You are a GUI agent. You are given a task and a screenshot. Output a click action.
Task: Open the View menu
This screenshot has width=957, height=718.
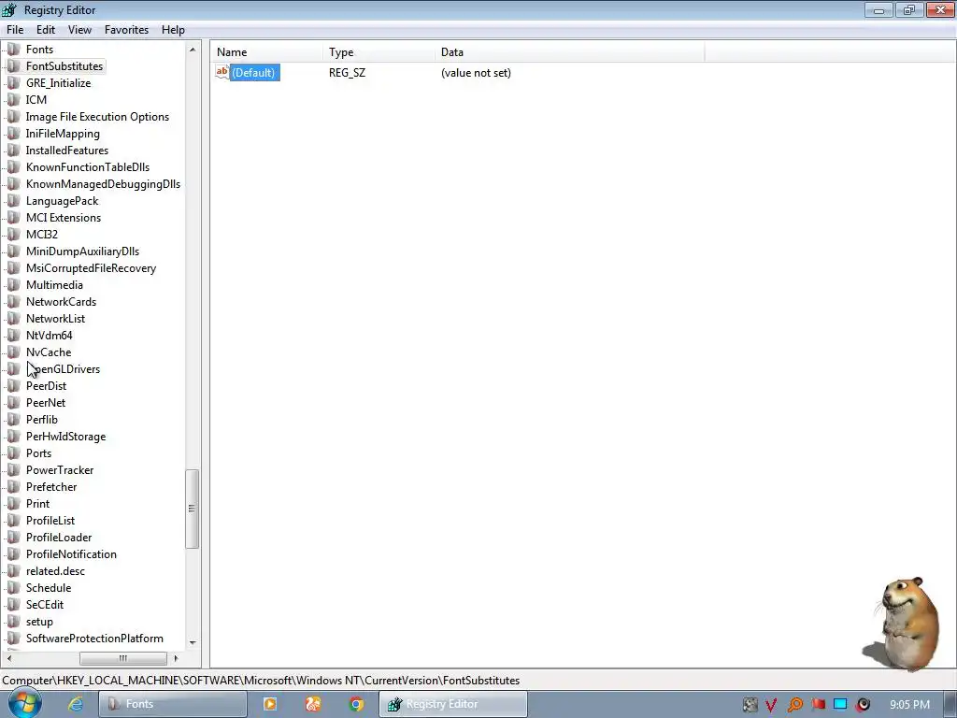tap(79, 29)
